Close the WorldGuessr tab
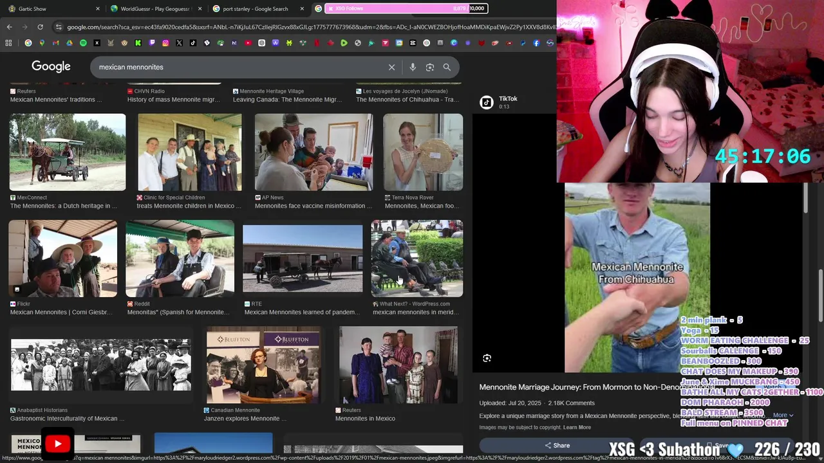824x463 pixels. tap(200, 9)
